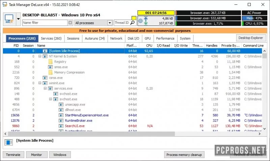
Task: Click the Thread ID search field
Action: 122,23
